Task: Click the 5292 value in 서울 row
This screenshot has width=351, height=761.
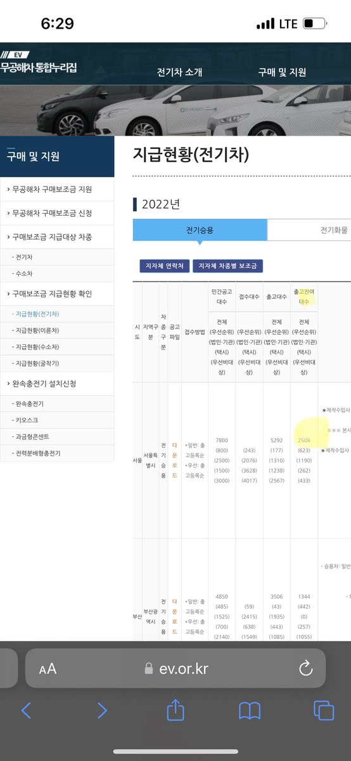Action: tap(277, 440)
